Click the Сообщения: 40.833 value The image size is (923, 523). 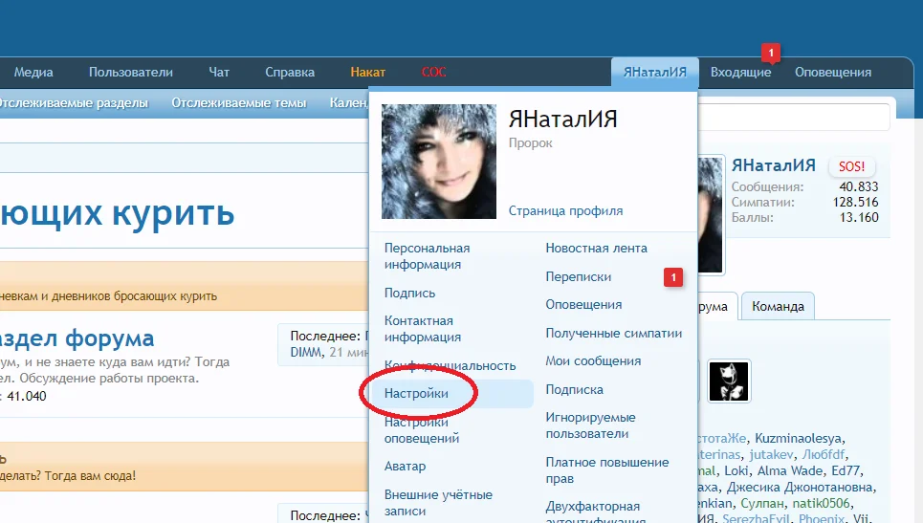coord(858,186)
